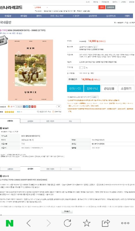Click the 소장하기 button

pyautogui.click(x=126, y=88)
